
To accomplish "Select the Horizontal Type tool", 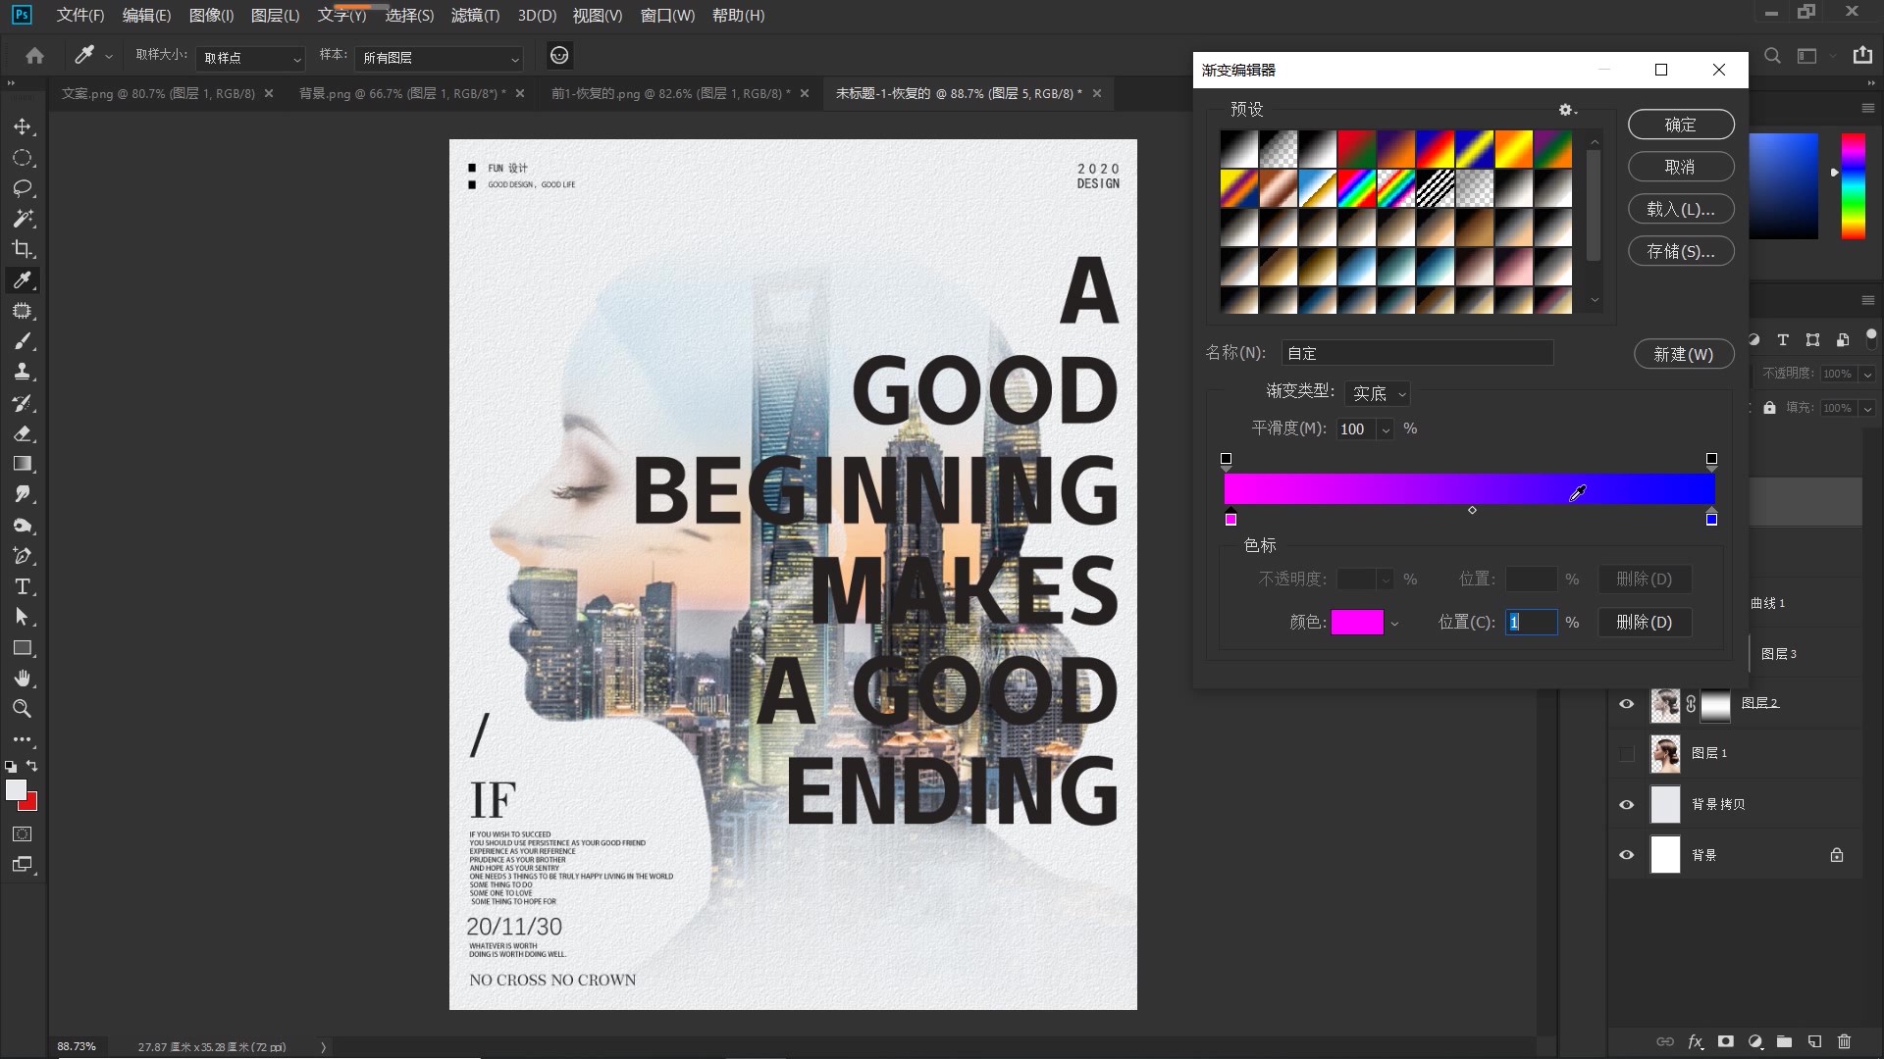I will click(x=23, y=586).
